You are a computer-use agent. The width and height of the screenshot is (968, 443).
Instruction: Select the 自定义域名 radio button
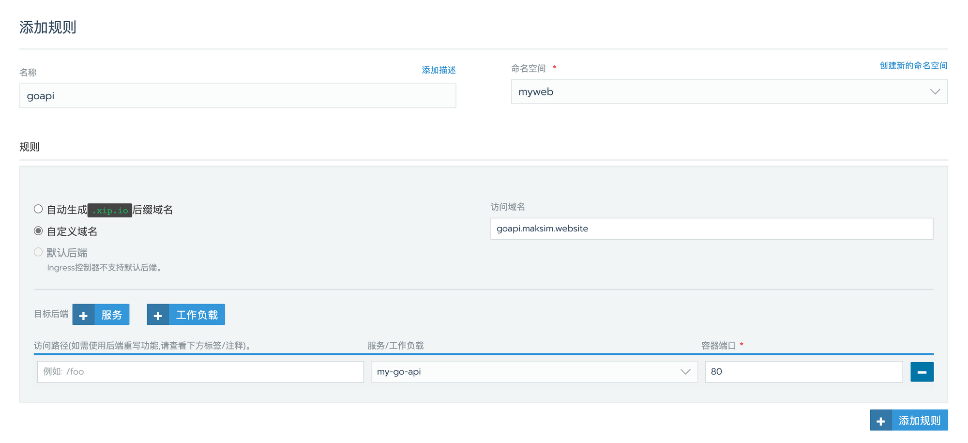click(x=38, y=231)
